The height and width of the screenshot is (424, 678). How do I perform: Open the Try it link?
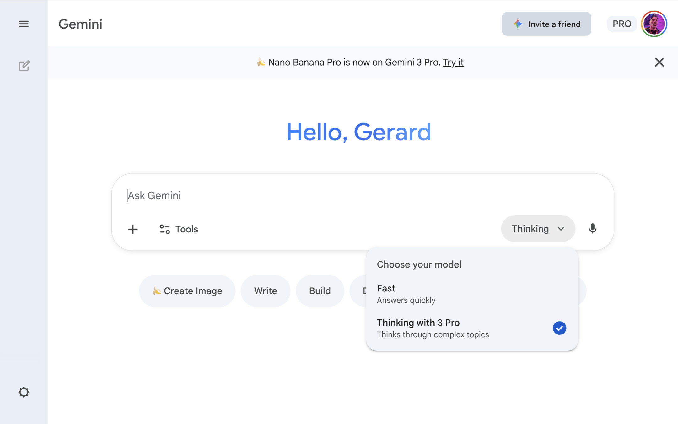(453, 62)
